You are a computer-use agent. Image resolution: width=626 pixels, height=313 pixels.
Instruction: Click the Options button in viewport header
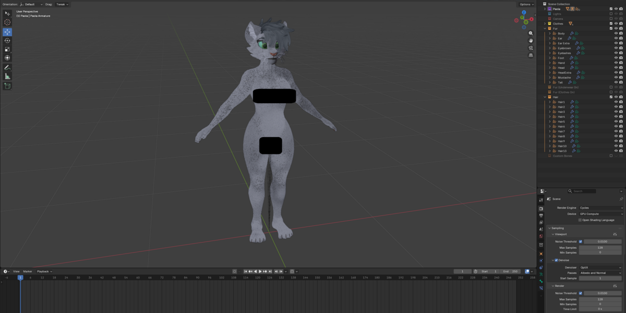tap(526, 4)
